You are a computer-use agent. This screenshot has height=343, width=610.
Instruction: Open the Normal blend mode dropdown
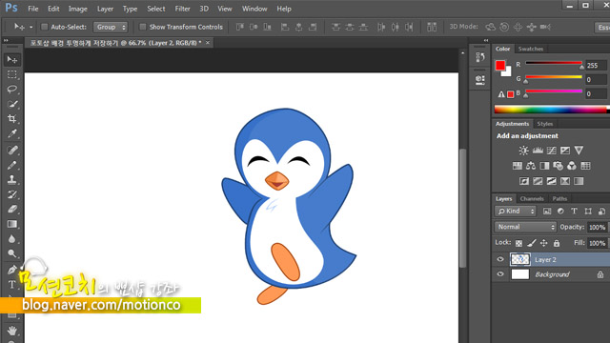click(525, 227)
